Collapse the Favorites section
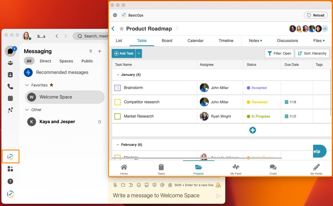 27,85
